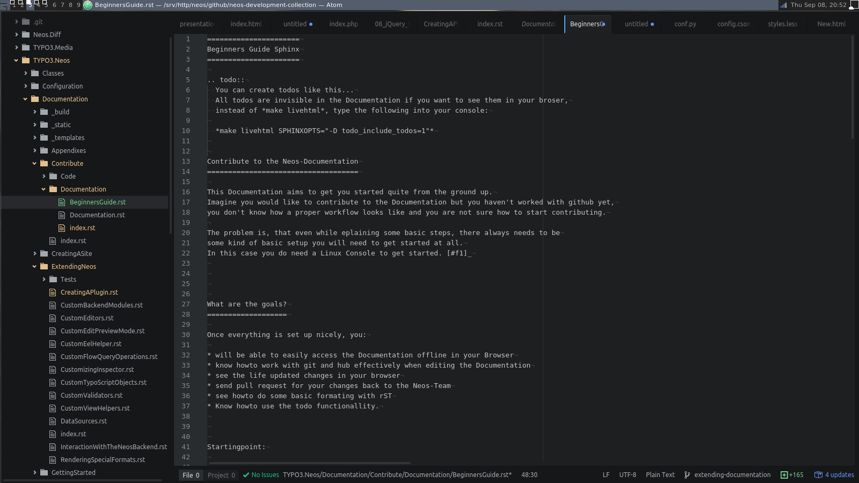Open the Project 0 linter scope button
859x483 pixels.
pyautogui.click(x=221, y=475)
